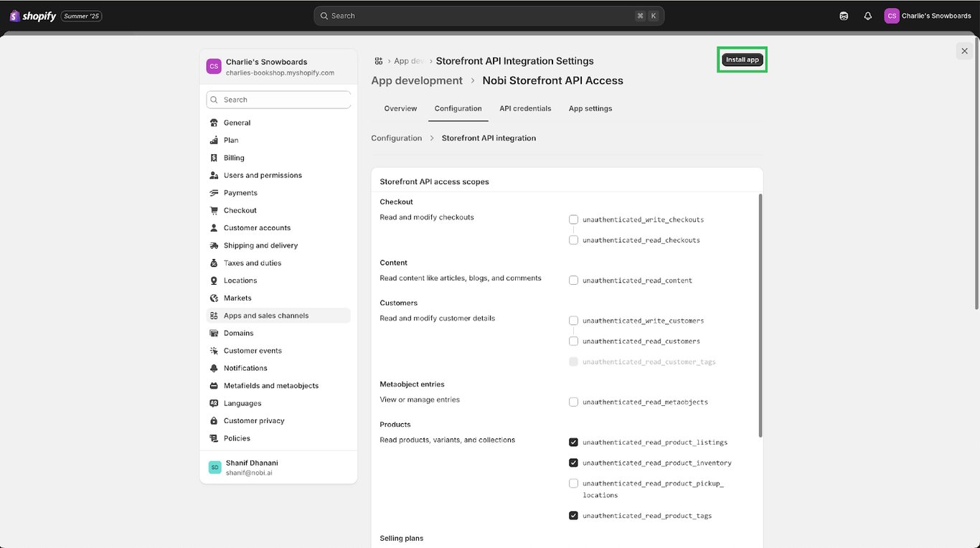Uncheck unauthenticated_read_product_listings scope
Screen dimensions: 980x548
[x=573, y=442]
